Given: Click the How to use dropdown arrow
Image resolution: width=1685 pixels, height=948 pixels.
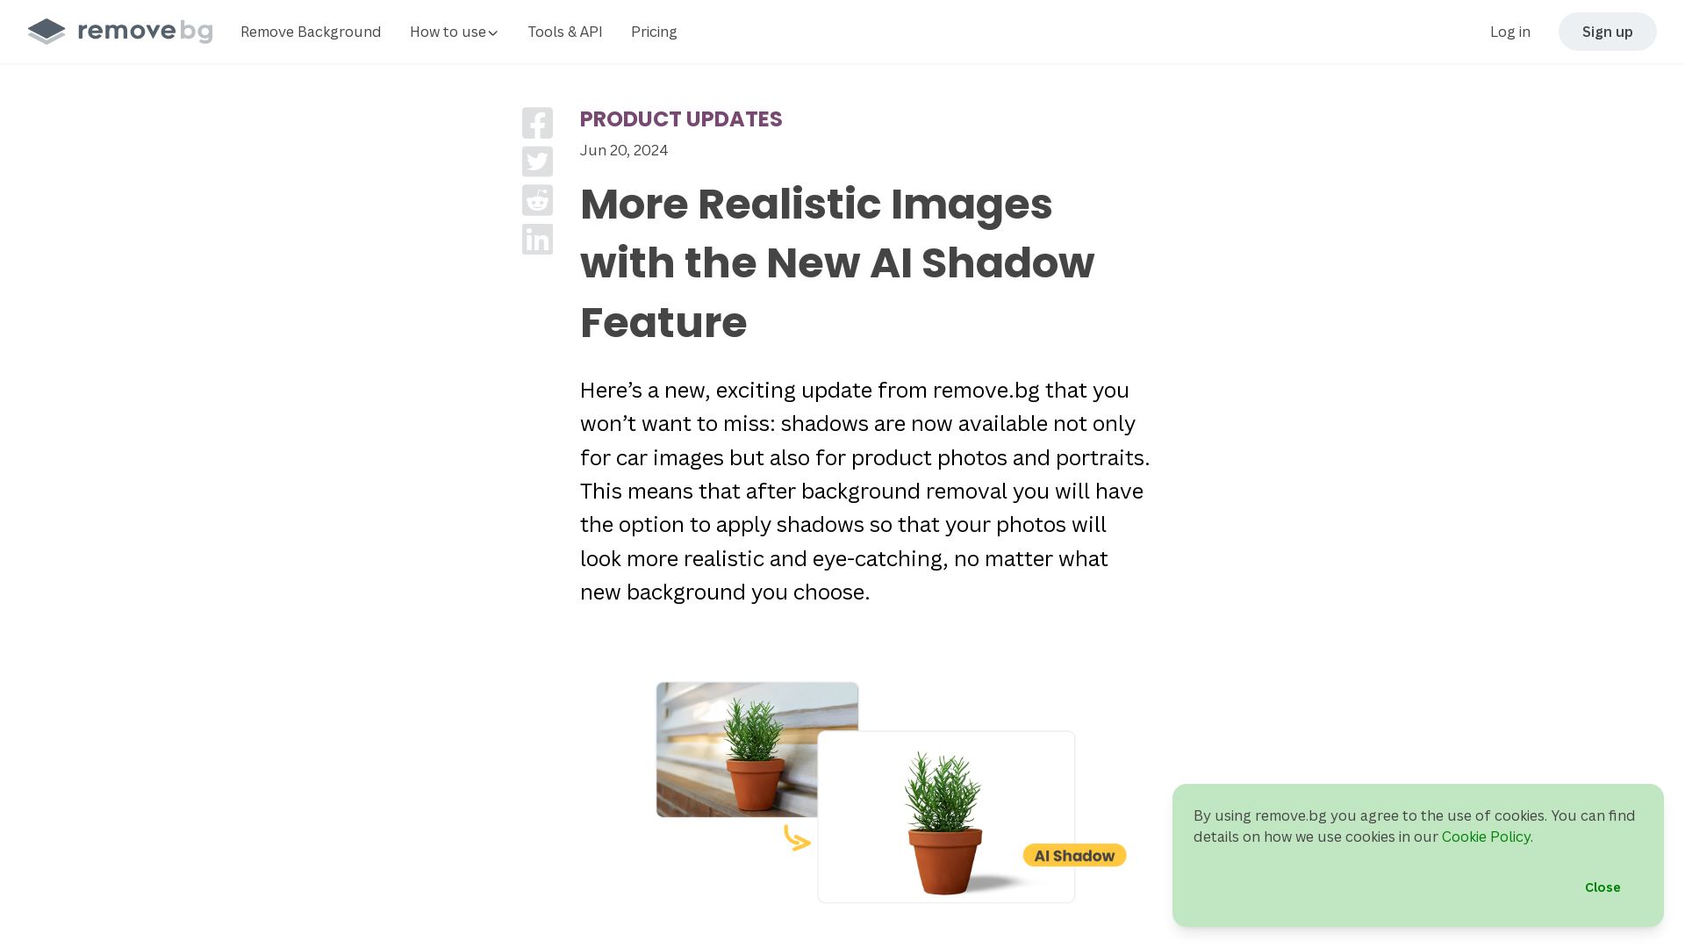Looking at the screenshot, I should 493,32.
